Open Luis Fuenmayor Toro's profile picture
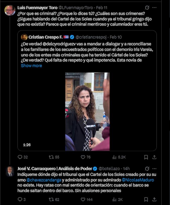The image size is (170, 205). tap(10, 10)
